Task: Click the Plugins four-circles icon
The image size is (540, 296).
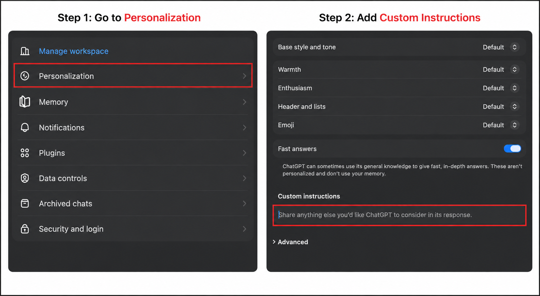Action: tap(25, 153)
